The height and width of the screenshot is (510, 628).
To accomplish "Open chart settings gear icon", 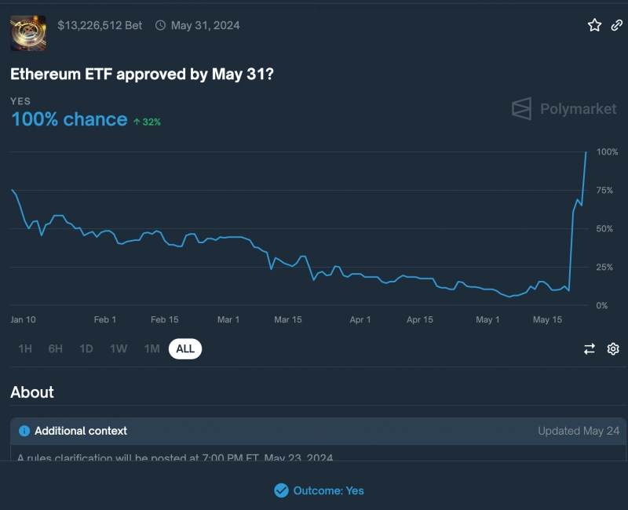I will pos(613,349).
